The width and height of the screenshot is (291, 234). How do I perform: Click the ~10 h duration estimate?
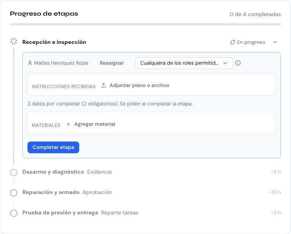click(275, 192)
